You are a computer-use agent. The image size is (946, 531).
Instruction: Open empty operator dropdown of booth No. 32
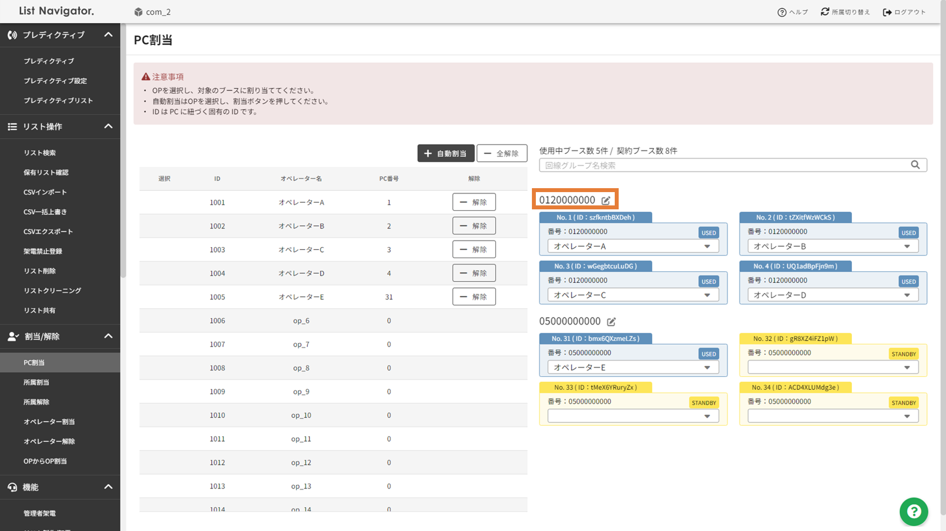click(x=833, y=367)
